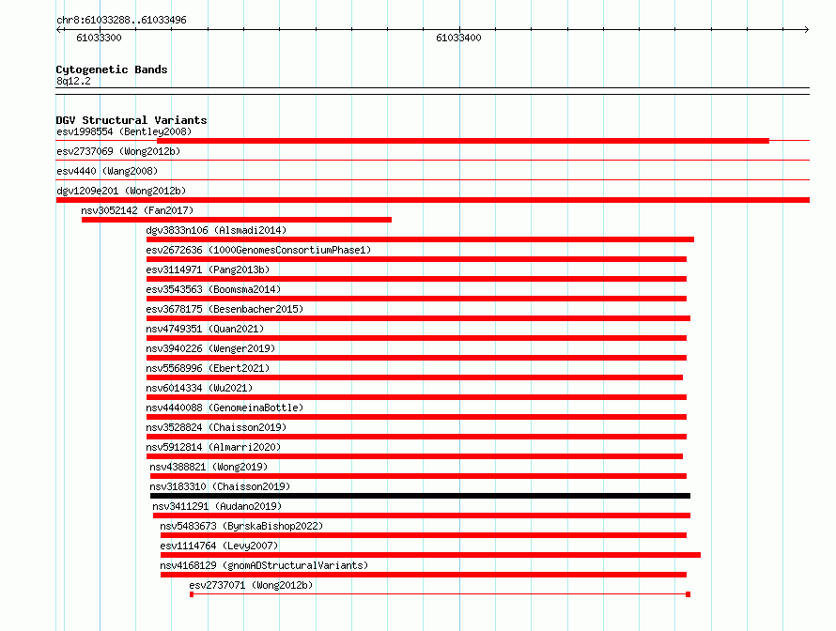Screen dimensions: 836x631
Task: Open the esv2737069 (Wong2012b) variant label
Action: pyautogui.click(x=118, y=151)
